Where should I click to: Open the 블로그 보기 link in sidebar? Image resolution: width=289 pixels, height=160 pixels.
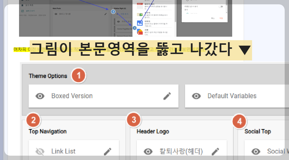[28, 11]
